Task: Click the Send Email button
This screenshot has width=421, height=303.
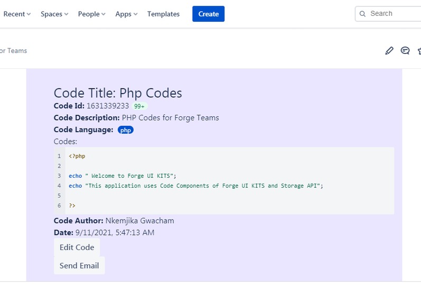Action: coord(79,265)
